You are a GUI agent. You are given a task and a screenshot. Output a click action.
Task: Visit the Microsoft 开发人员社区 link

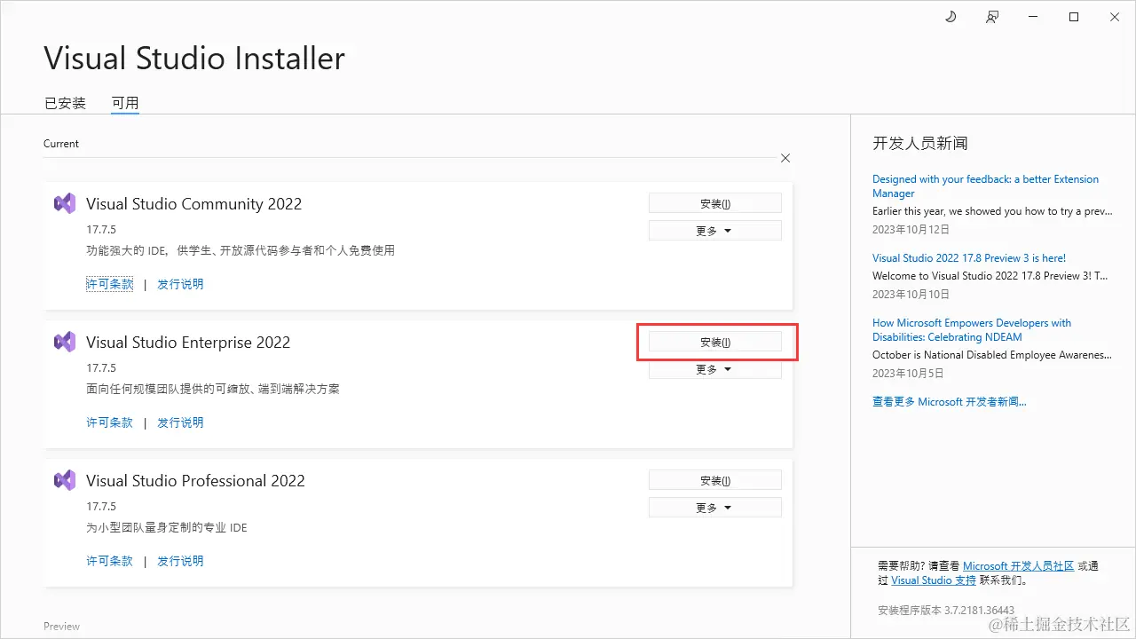[x=1018, y=566]
